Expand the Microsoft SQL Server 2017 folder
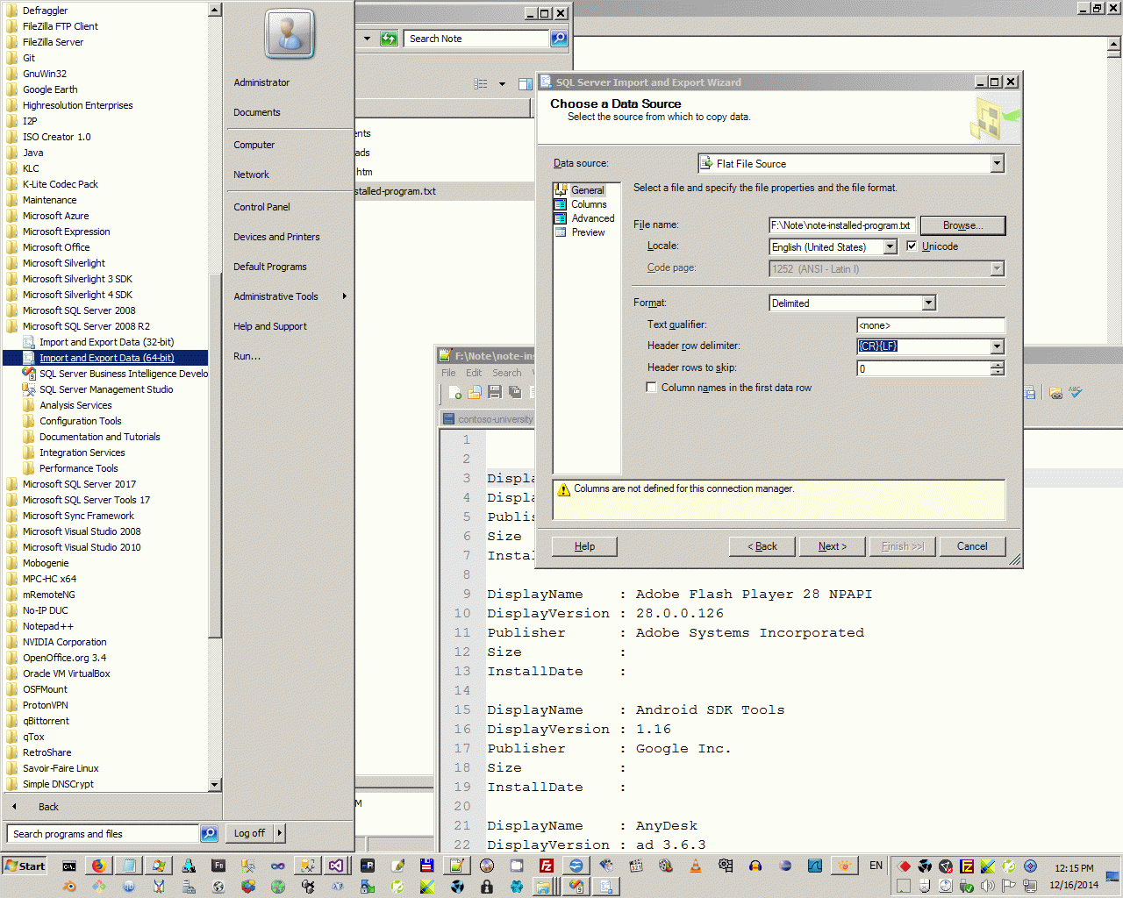The image size is (1123, 898). (79, 484)
